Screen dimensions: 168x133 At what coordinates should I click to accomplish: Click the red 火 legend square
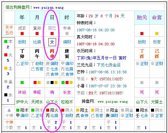pyautogui.click(x=6, y=55)
